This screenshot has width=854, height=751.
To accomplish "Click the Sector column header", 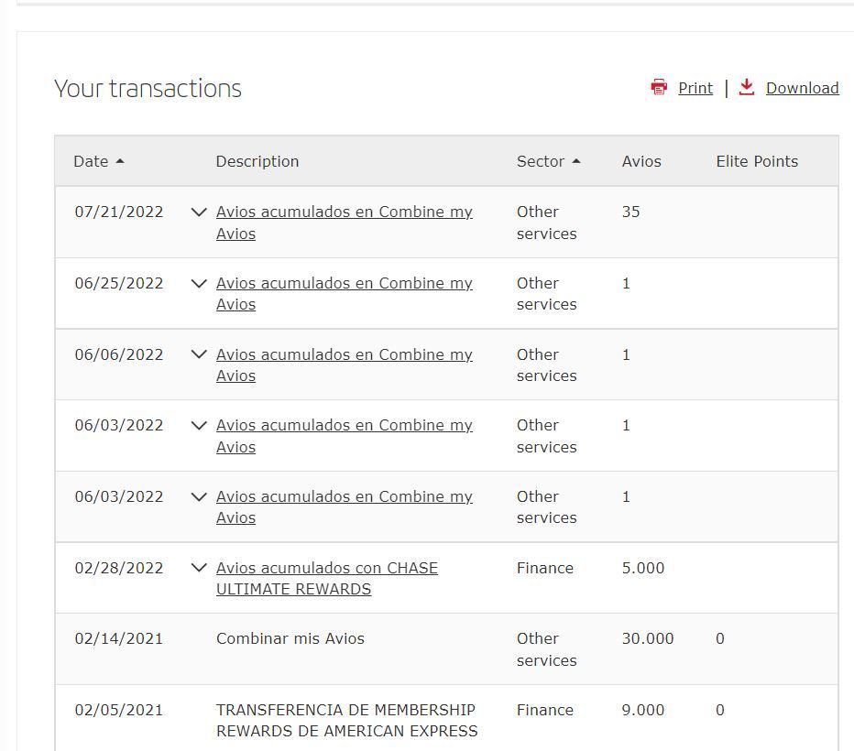I will pos(541,161).
